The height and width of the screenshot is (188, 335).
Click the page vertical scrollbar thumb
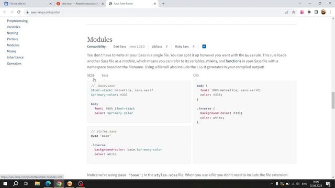(x=333, y=100)
